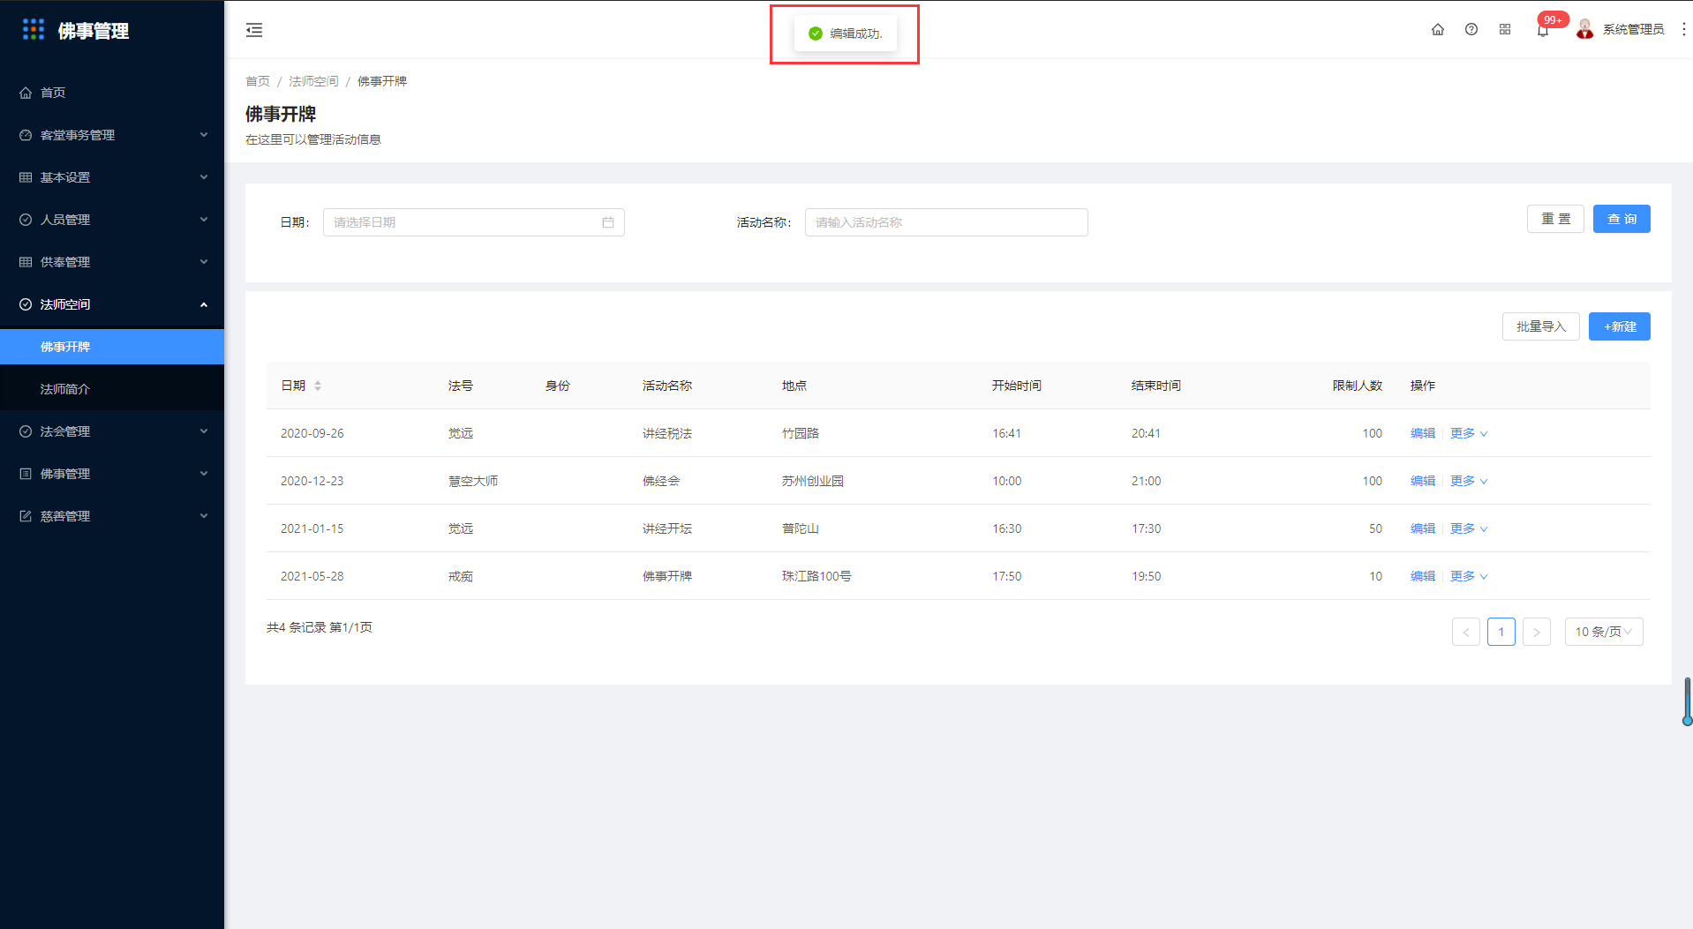The height and width of the screenshot is (929, 1693).
Task: Open the 10 条/页 page size dropdown
Action: coord(1604,632)
